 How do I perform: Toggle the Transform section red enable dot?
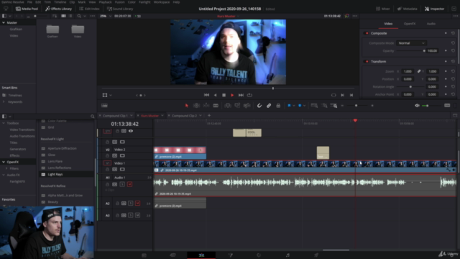367,61
